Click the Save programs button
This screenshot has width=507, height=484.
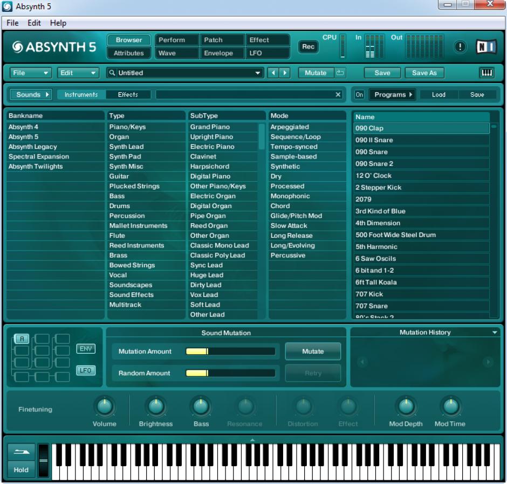click(x=477, y=94)
